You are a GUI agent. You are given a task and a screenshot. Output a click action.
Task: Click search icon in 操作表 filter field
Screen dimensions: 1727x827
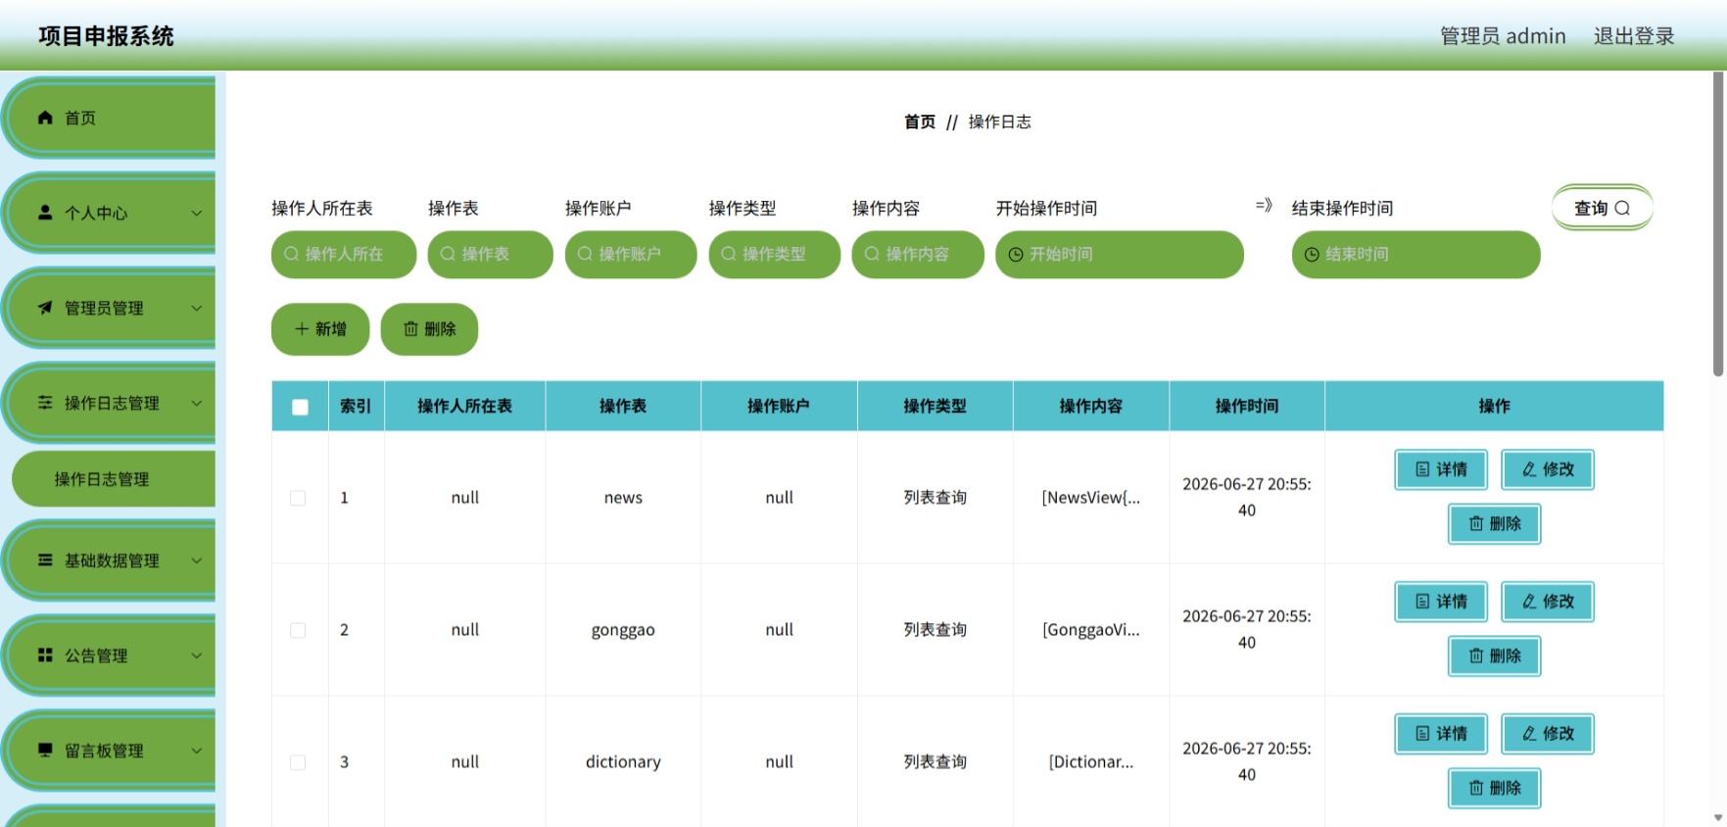coord(448,254)
